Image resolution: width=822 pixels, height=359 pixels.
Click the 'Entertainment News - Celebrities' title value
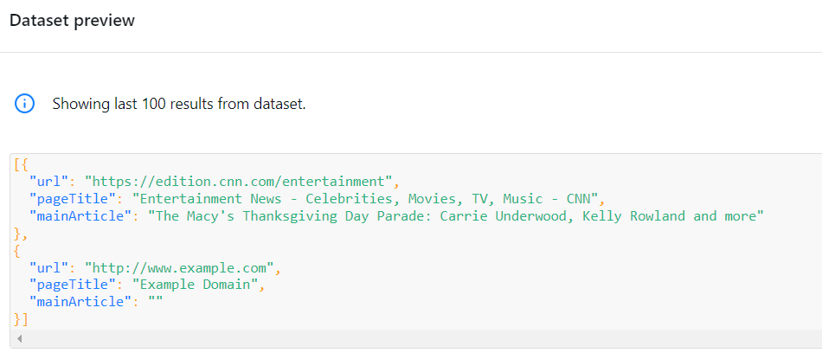[x=365, y=199]
